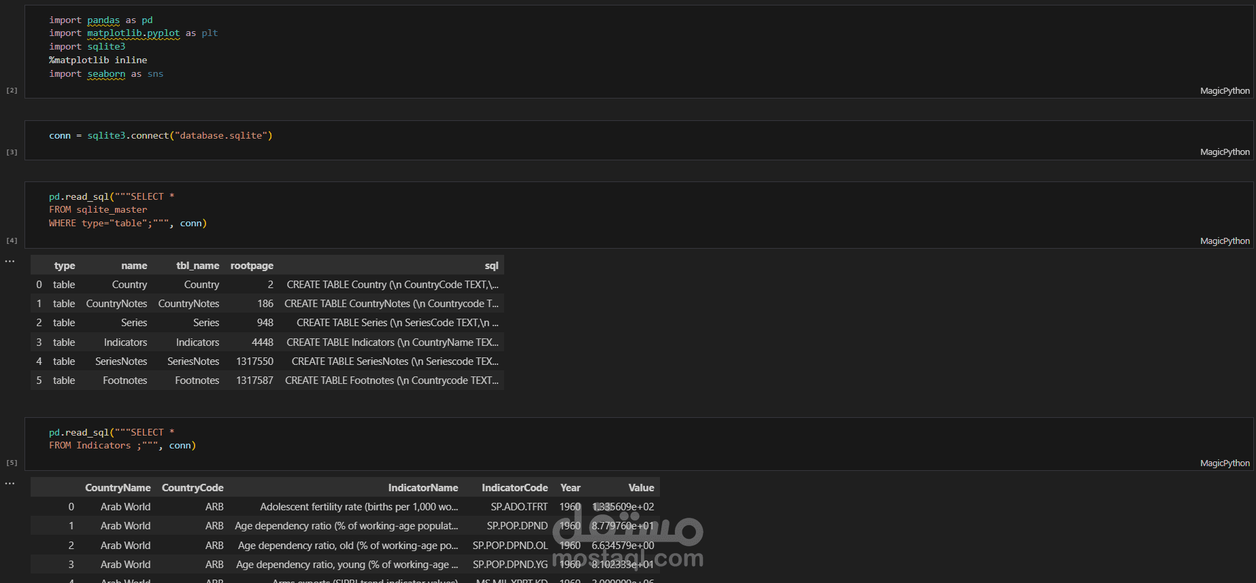Click the import seaborn as sns line

pyautogui.click(x=106, y=73)
